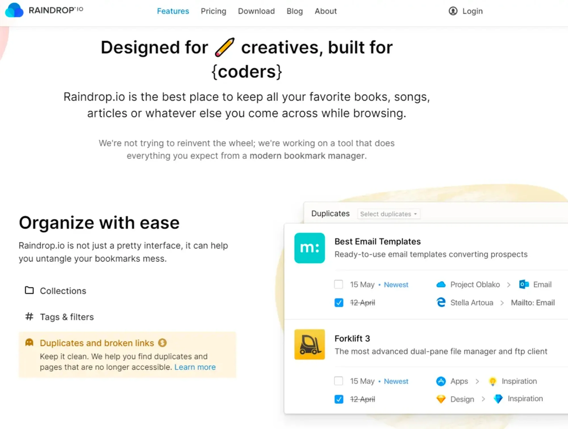
Task: Click the Outlook icon beside Email
Action: coord(524,284)
